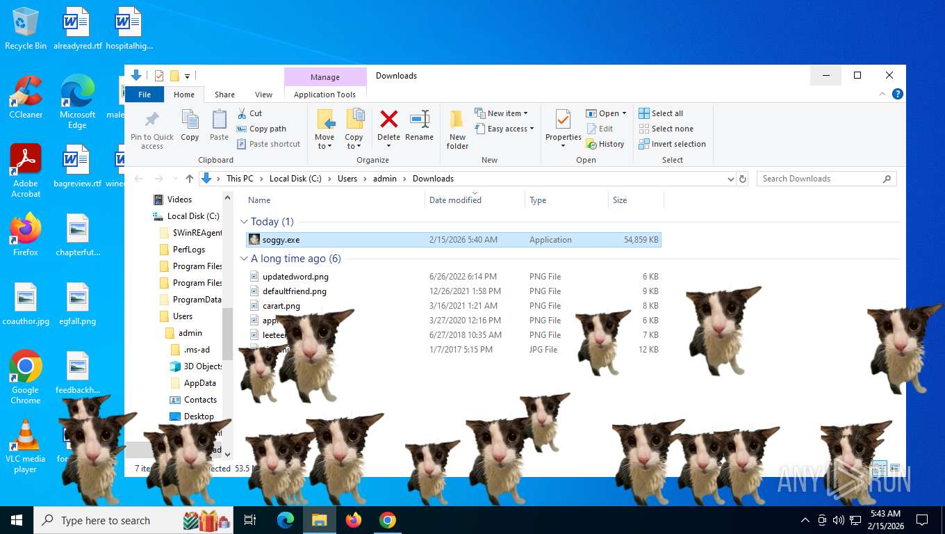Click the Rename ribbon icon
945x534 pixels.
click(x=419, y=119)
